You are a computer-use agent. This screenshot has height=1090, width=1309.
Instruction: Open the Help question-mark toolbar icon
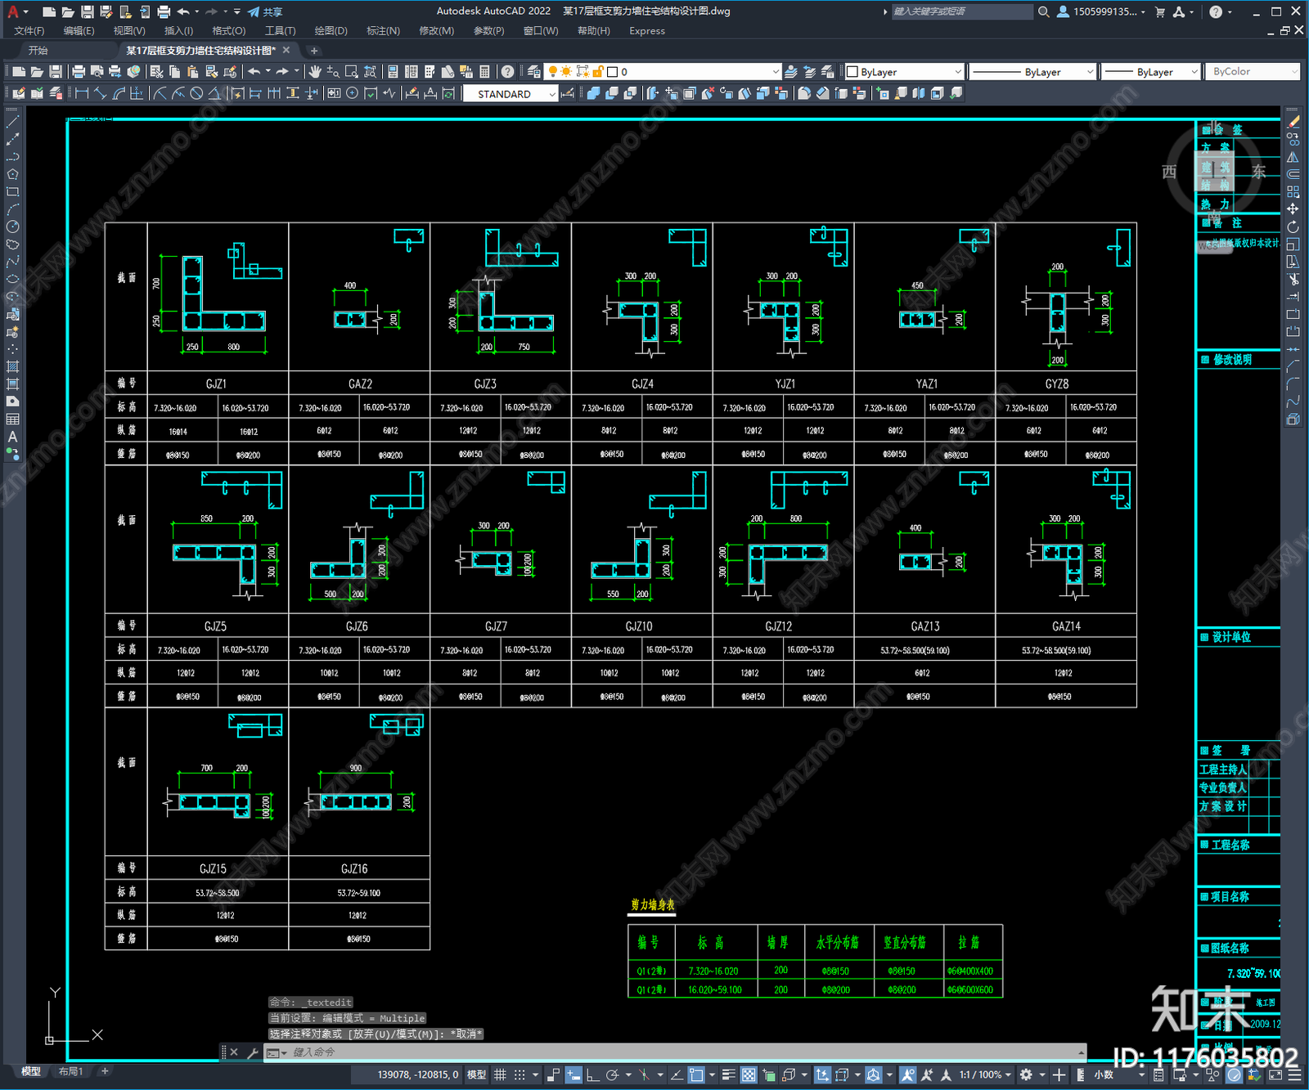tap(508, 72)
